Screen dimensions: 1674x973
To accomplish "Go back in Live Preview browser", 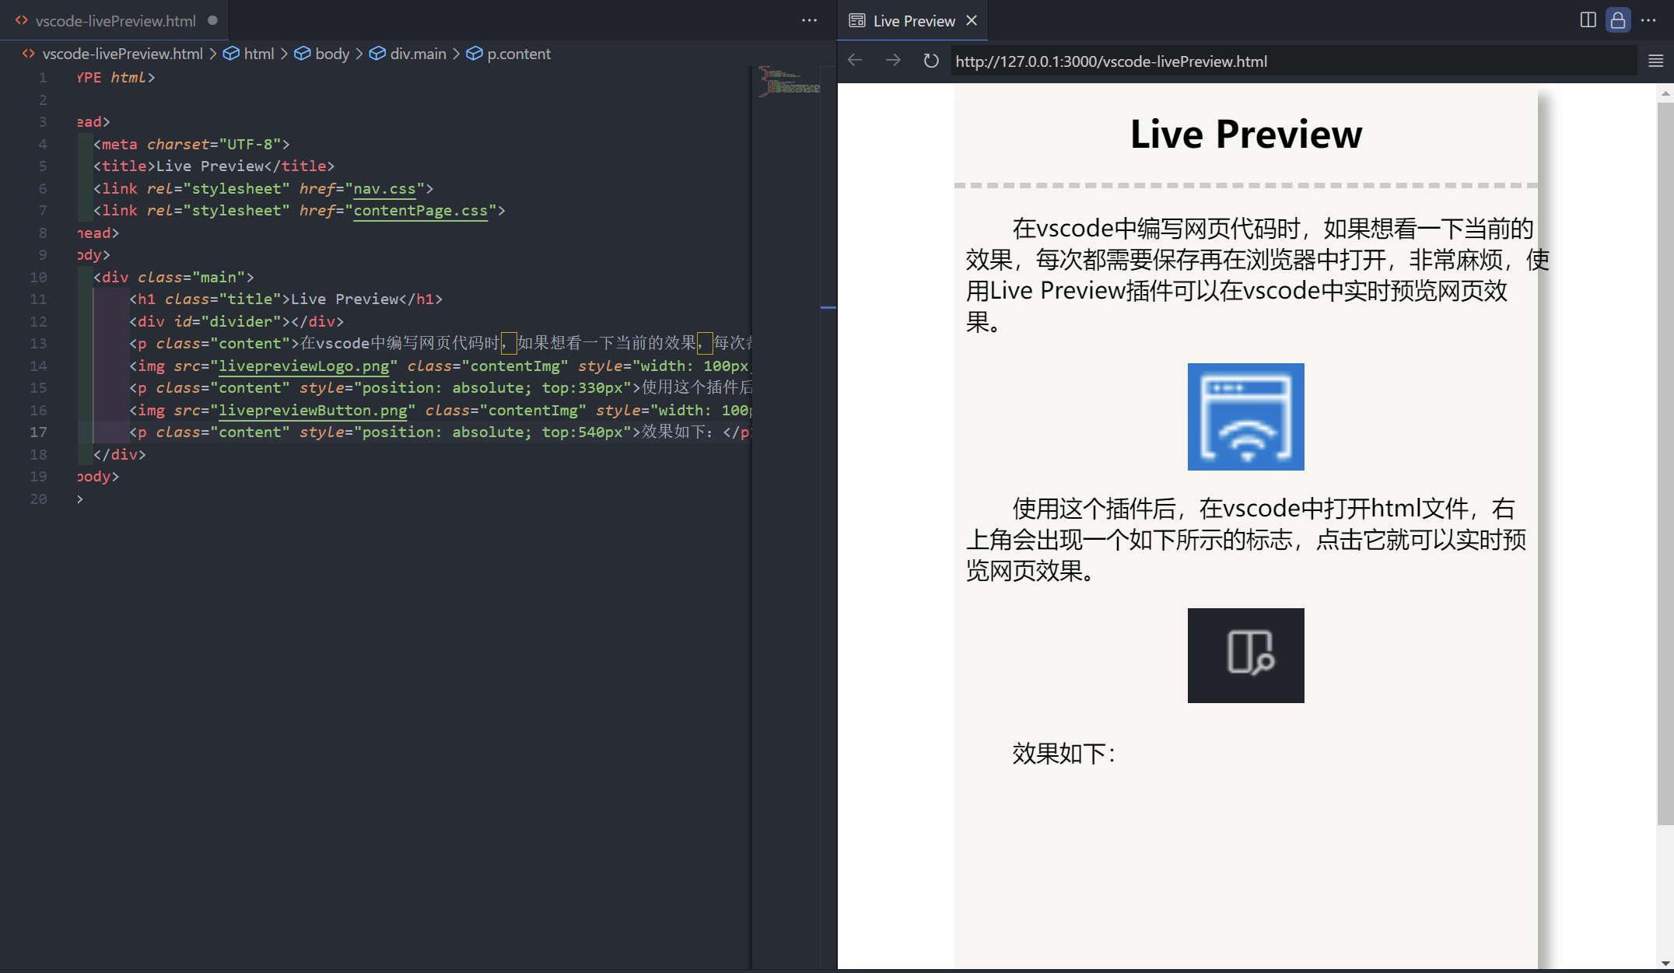I will point(855,61).
